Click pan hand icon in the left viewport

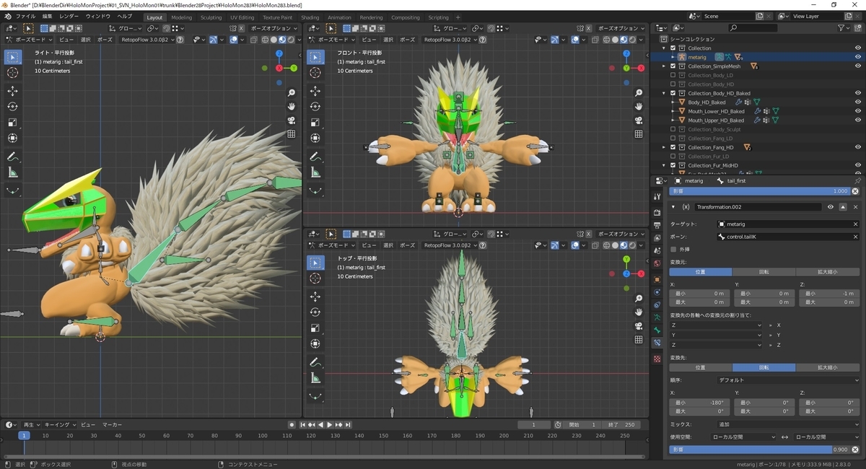[x=292, y=107]
